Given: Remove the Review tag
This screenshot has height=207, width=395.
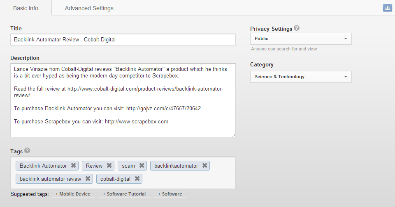Looking at the screenshot, I should pyautogui.click(x=109, y=166).
